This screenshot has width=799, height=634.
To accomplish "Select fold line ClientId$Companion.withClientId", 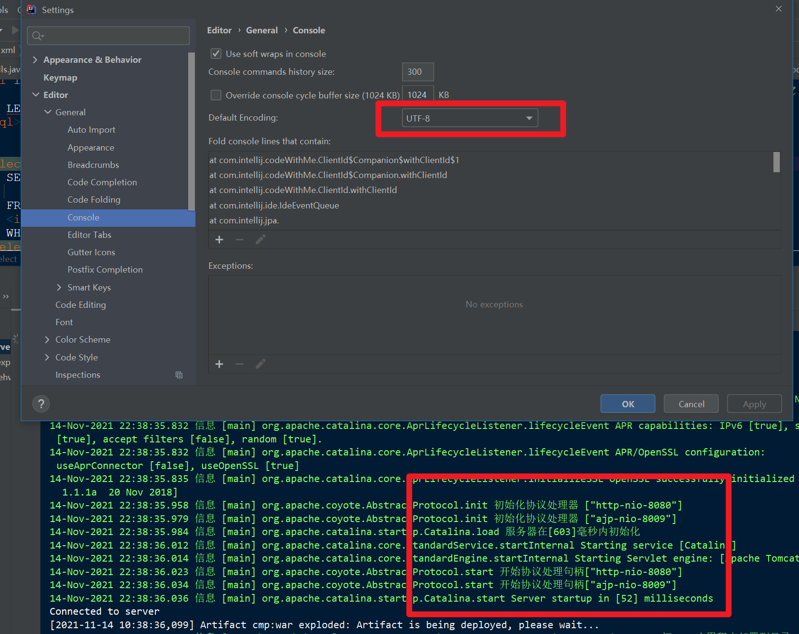I will click(x=328, y=175).
